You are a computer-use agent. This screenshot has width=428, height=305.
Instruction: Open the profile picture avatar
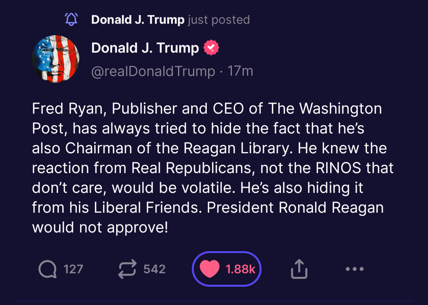(55, 59)
